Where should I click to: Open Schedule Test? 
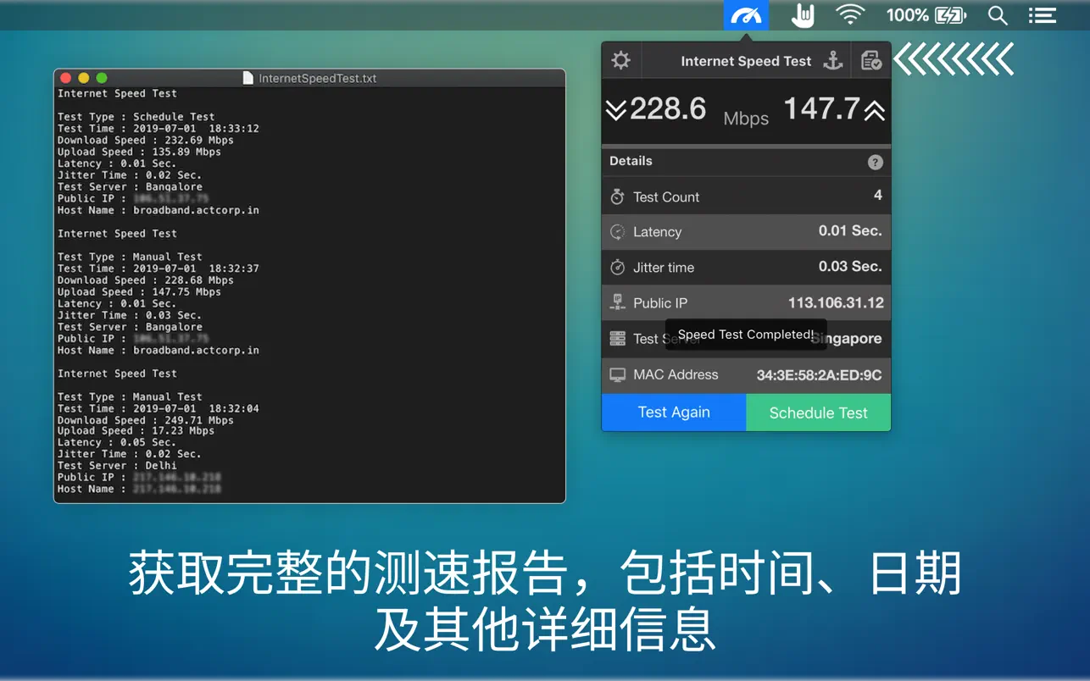pos(817,412)
